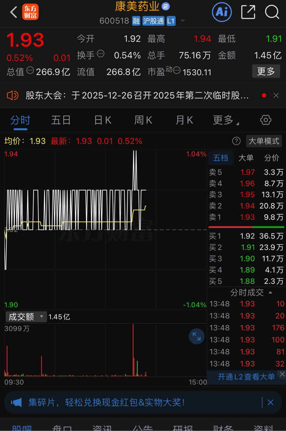Tap the intraday price line chart
This screenshot has height=431, width=286.
click(x=105, y=229)
